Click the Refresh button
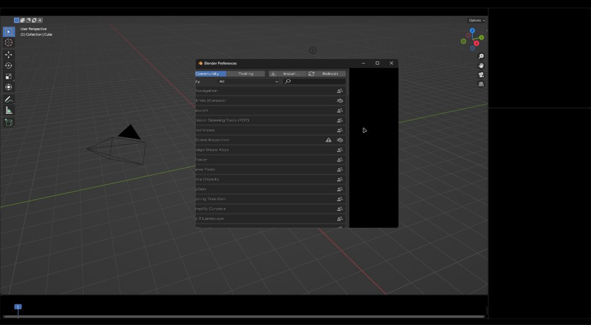Screen dimensions: 591x325 326,74
